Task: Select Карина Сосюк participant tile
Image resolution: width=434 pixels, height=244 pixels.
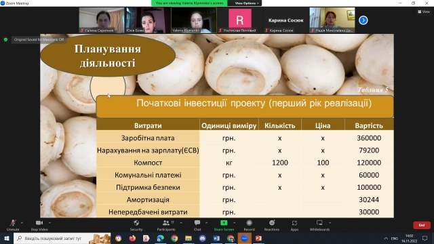Action: coord(285,20)
